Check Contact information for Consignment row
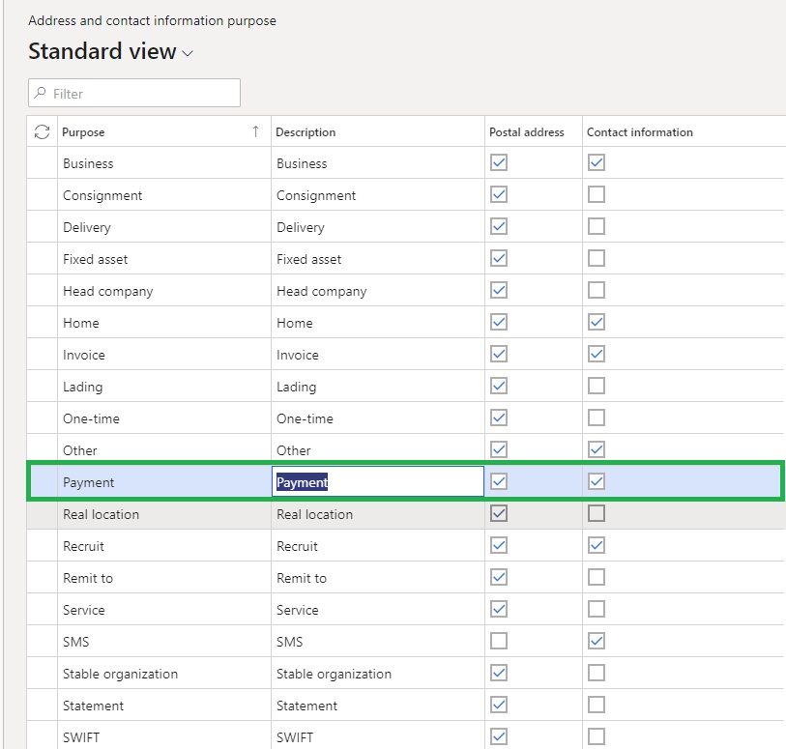This screenshot has width=786, height=749. click(x=597, y=195)
